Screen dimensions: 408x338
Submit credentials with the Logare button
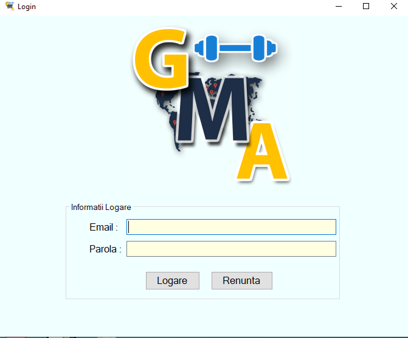173,280
